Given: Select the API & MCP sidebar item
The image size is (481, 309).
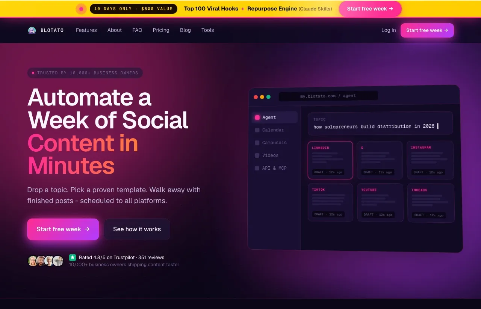Looking at the screenshot, I should tap(275, 168).
